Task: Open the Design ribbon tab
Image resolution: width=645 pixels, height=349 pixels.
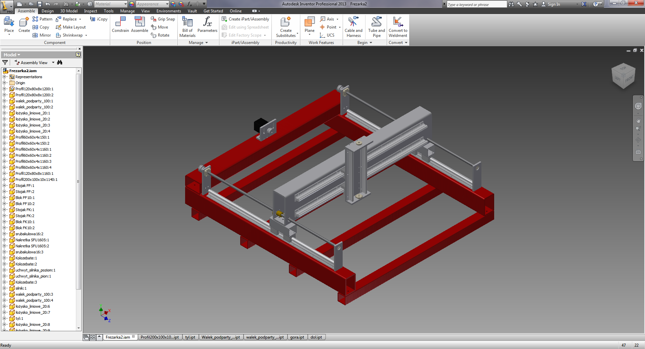Action: (47, 11)
